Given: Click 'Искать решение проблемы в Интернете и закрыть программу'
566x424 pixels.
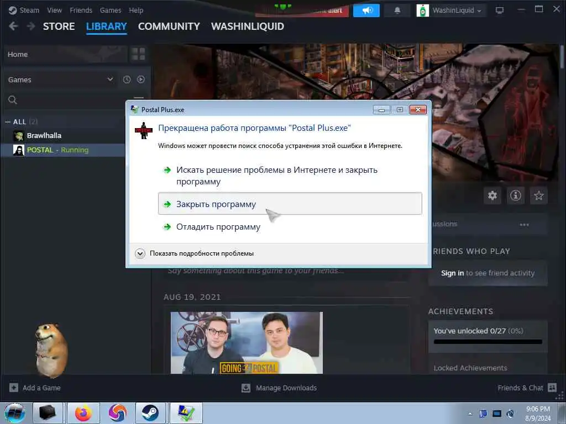Looking at the screenshot, I should 290,176.
